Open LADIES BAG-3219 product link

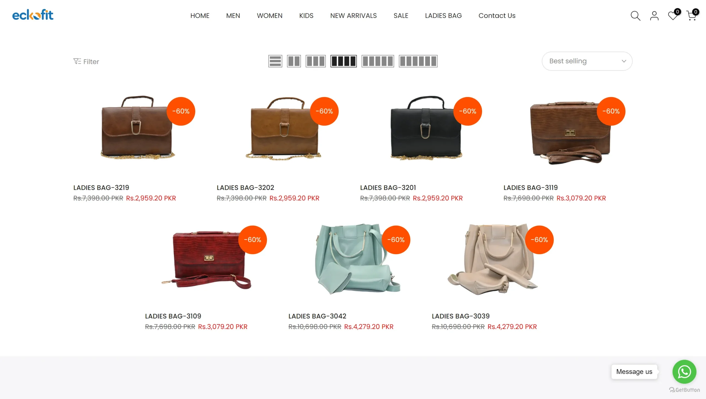(101, 188)
